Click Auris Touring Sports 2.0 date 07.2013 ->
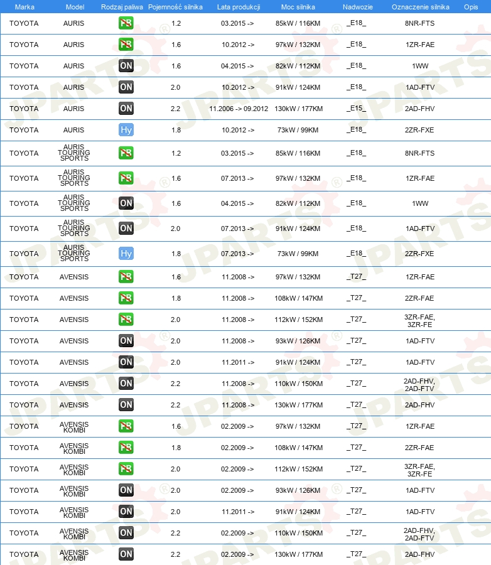Viewport: 491px width, 565px height. point(237,229)
